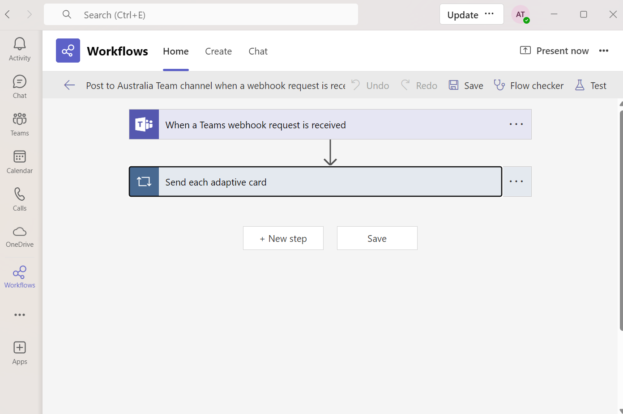The height and width of the screenshot is (414, 623).
Task: Add a New step
Action: tap(283, 238)
